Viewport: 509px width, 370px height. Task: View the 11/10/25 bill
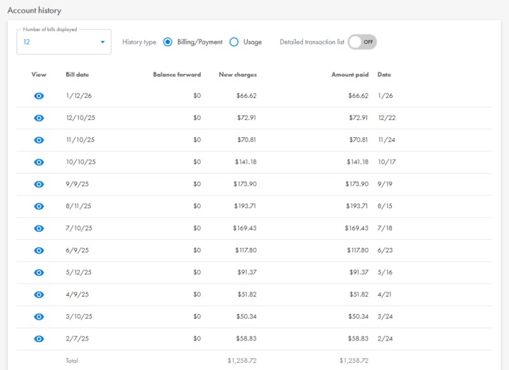(x=39, y=140)
